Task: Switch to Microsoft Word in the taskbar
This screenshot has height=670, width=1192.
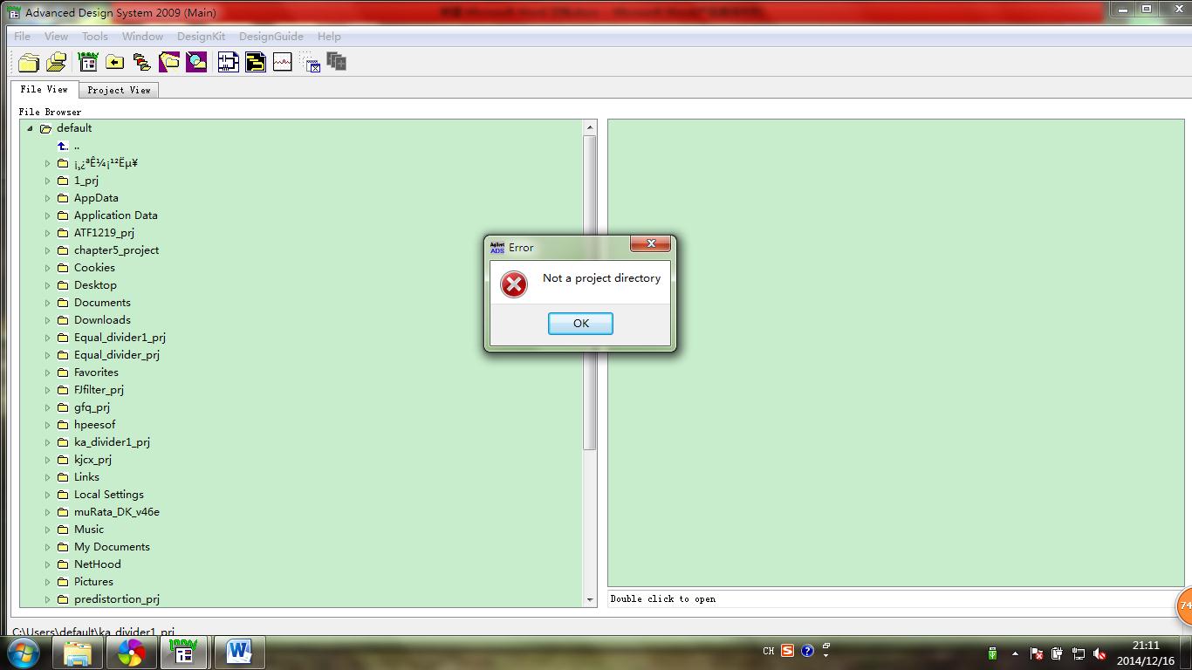Action: (238, 653)
